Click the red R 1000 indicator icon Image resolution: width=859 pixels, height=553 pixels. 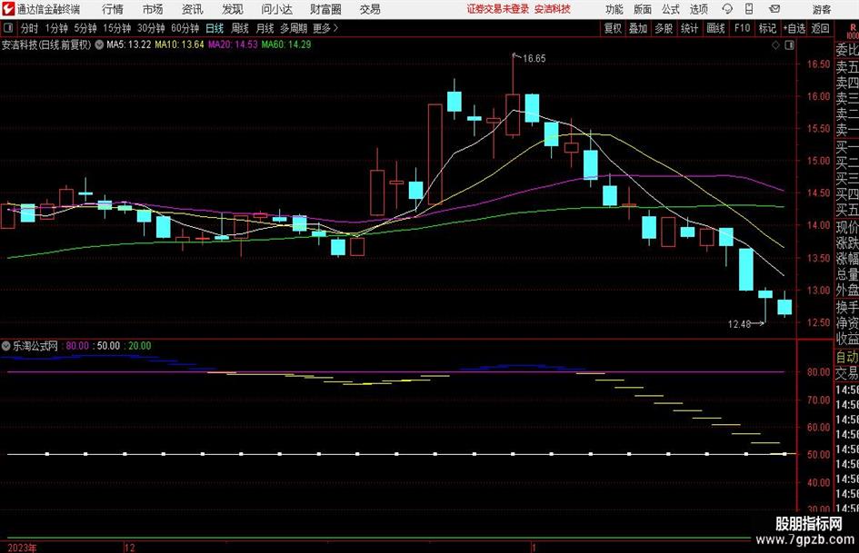click(x=853, y=31)
